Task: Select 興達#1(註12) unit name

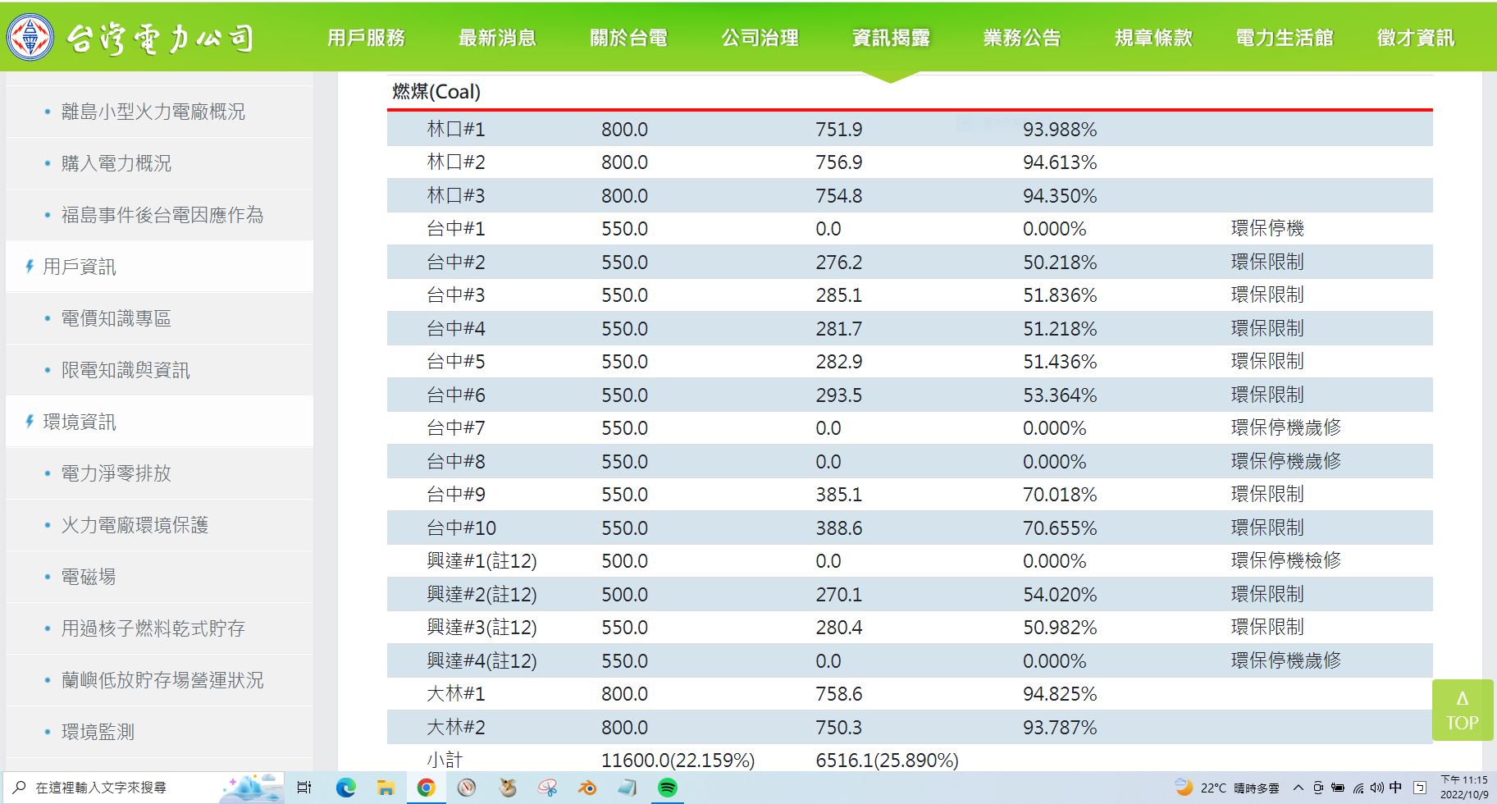Action: pos(482,561)
